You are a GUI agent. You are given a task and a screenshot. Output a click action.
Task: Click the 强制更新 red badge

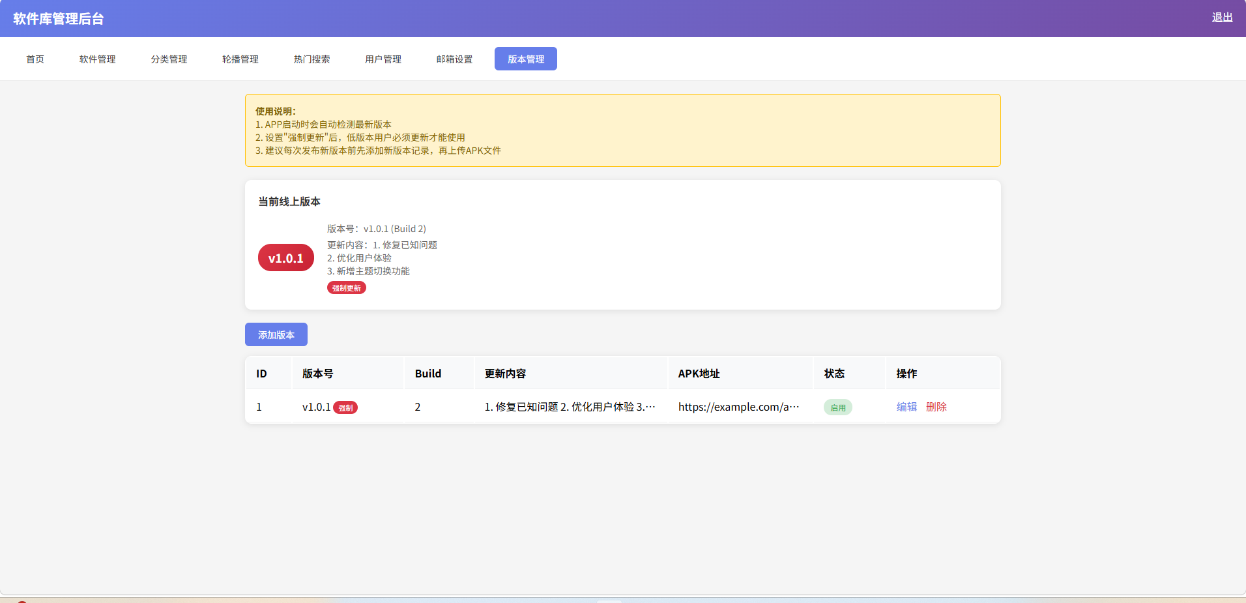(x=346, y=287)
